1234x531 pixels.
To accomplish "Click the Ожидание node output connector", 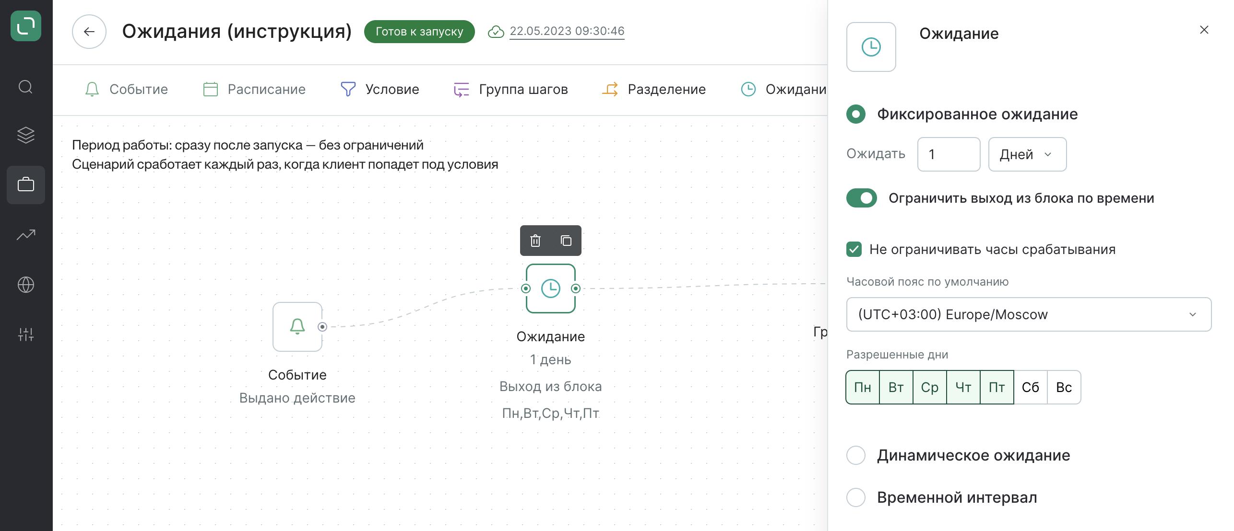I will click(x=576, y=289).
